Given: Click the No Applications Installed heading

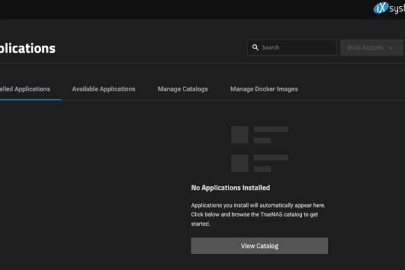Looking at the screenshot, I should [231, 188].
